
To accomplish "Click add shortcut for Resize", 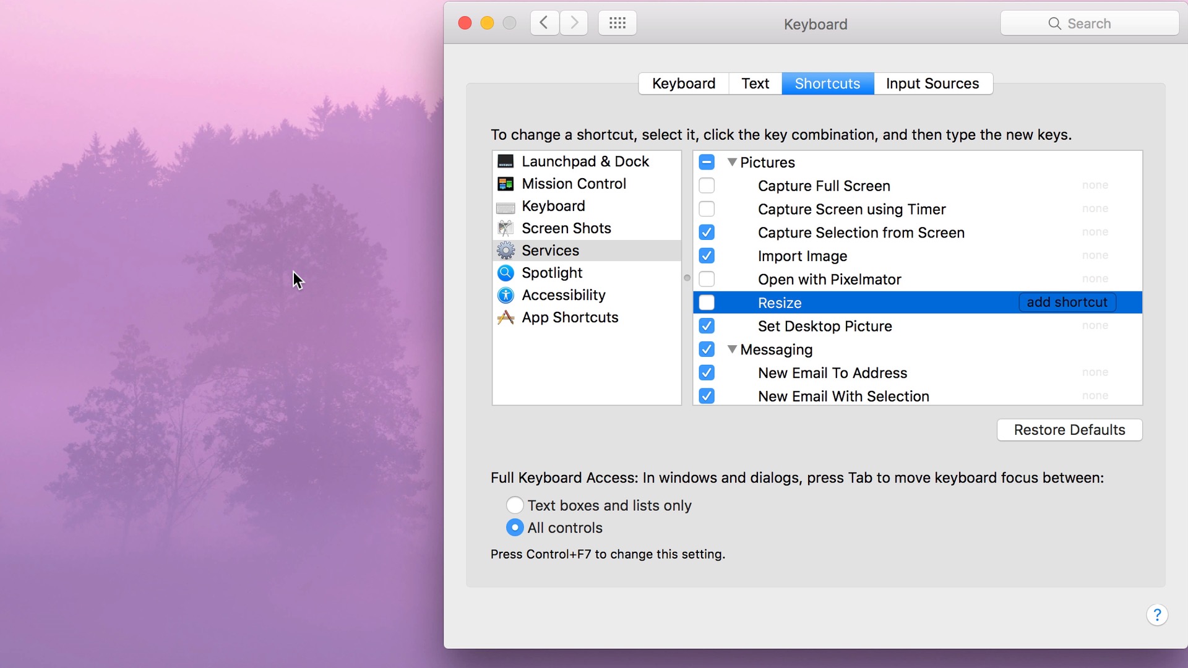I will 1067,302.
